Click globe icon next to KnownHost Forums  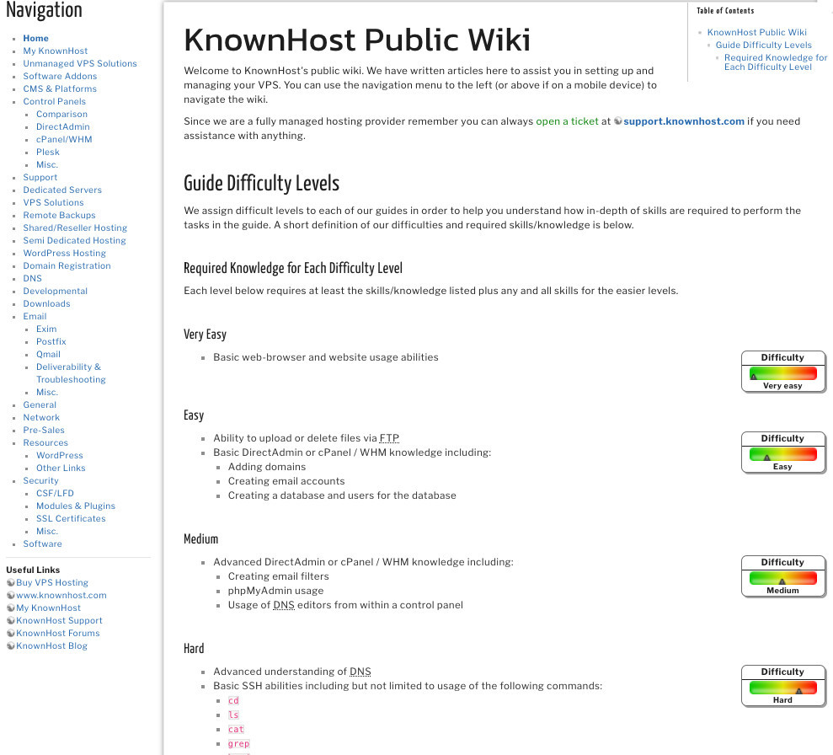tap(11, 634)
